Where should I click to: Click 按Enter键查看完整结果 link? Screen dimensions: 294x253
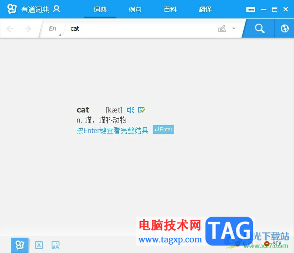click(112, 130)
